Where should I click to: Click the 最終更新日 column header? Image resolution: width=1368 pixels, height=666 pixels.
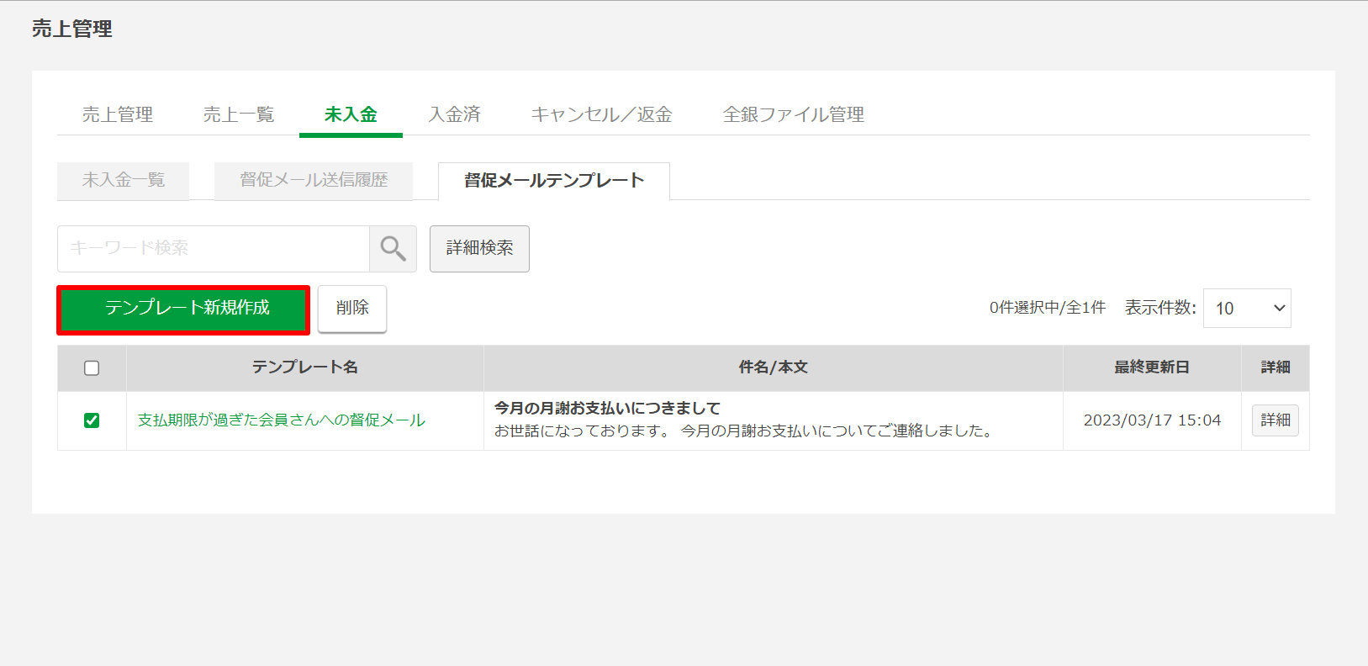1152,367
